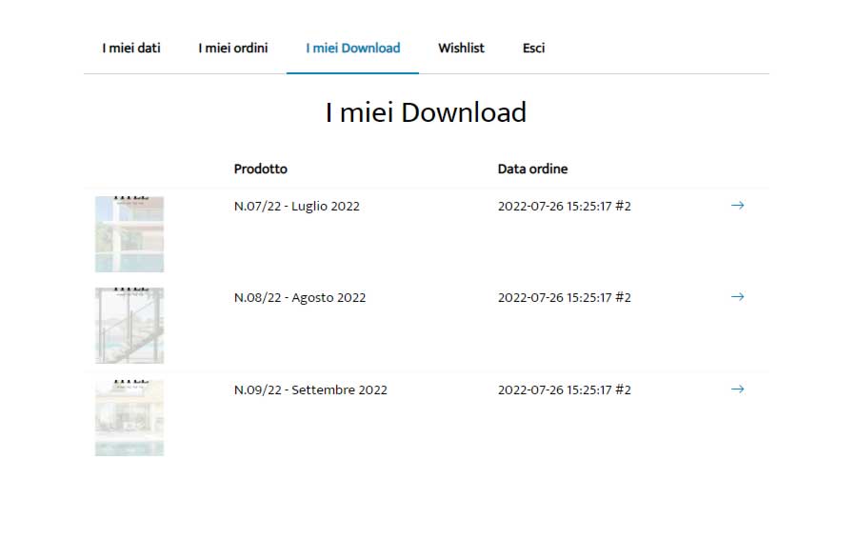Image resolution: width=857 pixels, height=539 pixels.
Task: Click the arrow icon for N.07/22 Luglio 2022
Action: (737, 205)
